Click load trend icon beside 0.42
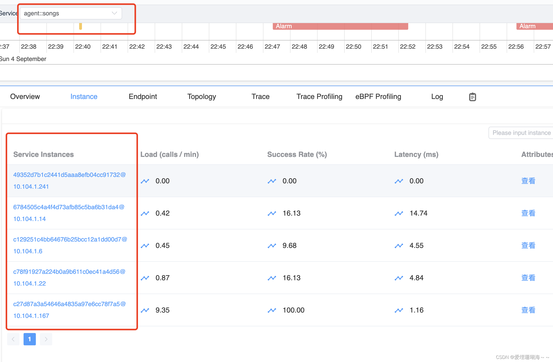This screenshot has height=362, width=553. click(145, 213)
